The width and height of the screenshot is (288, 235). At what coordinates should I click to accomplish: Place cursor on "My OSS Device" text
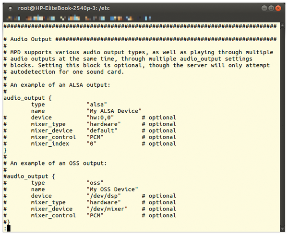pyautogui.click(x=112, y=189)
